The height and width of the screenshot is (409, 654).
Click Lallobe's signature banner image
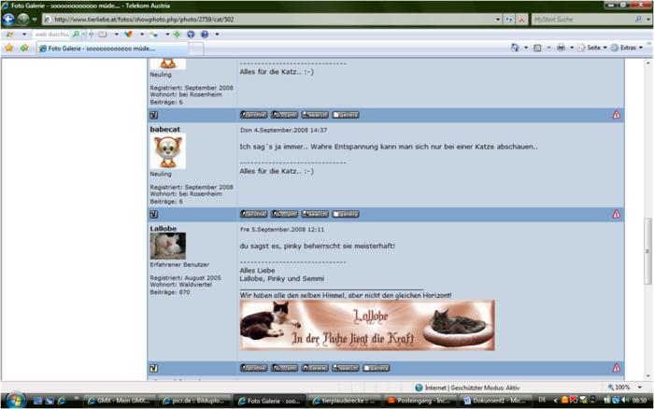click(x=367, y=325)
